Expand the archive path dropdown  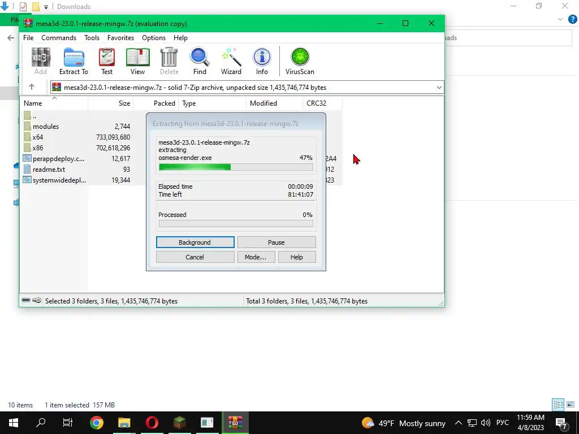coord(439,88)
